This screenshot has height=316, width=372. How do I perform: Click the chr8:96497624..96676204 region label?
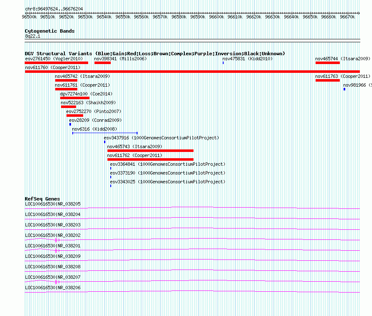pos(54,9)
